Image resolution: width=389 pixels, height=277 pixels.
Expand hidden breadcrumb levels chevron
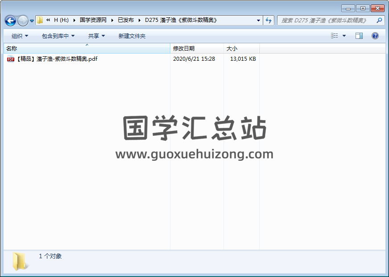click(x=48, y=20)
